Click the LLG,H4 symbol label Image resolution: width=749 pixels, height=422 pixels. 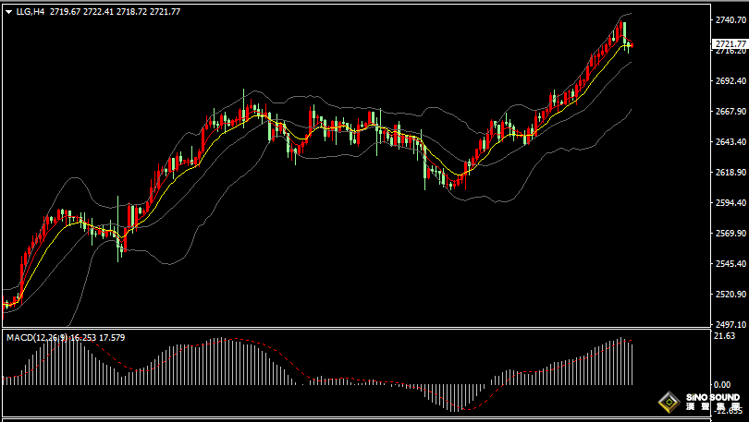[x=31, y=11]
